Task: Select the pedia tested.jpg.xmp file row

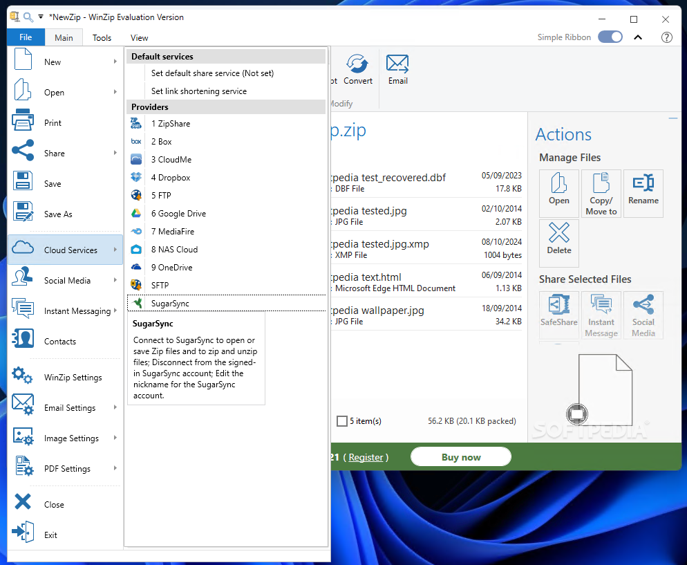Action: click(426, 248)
